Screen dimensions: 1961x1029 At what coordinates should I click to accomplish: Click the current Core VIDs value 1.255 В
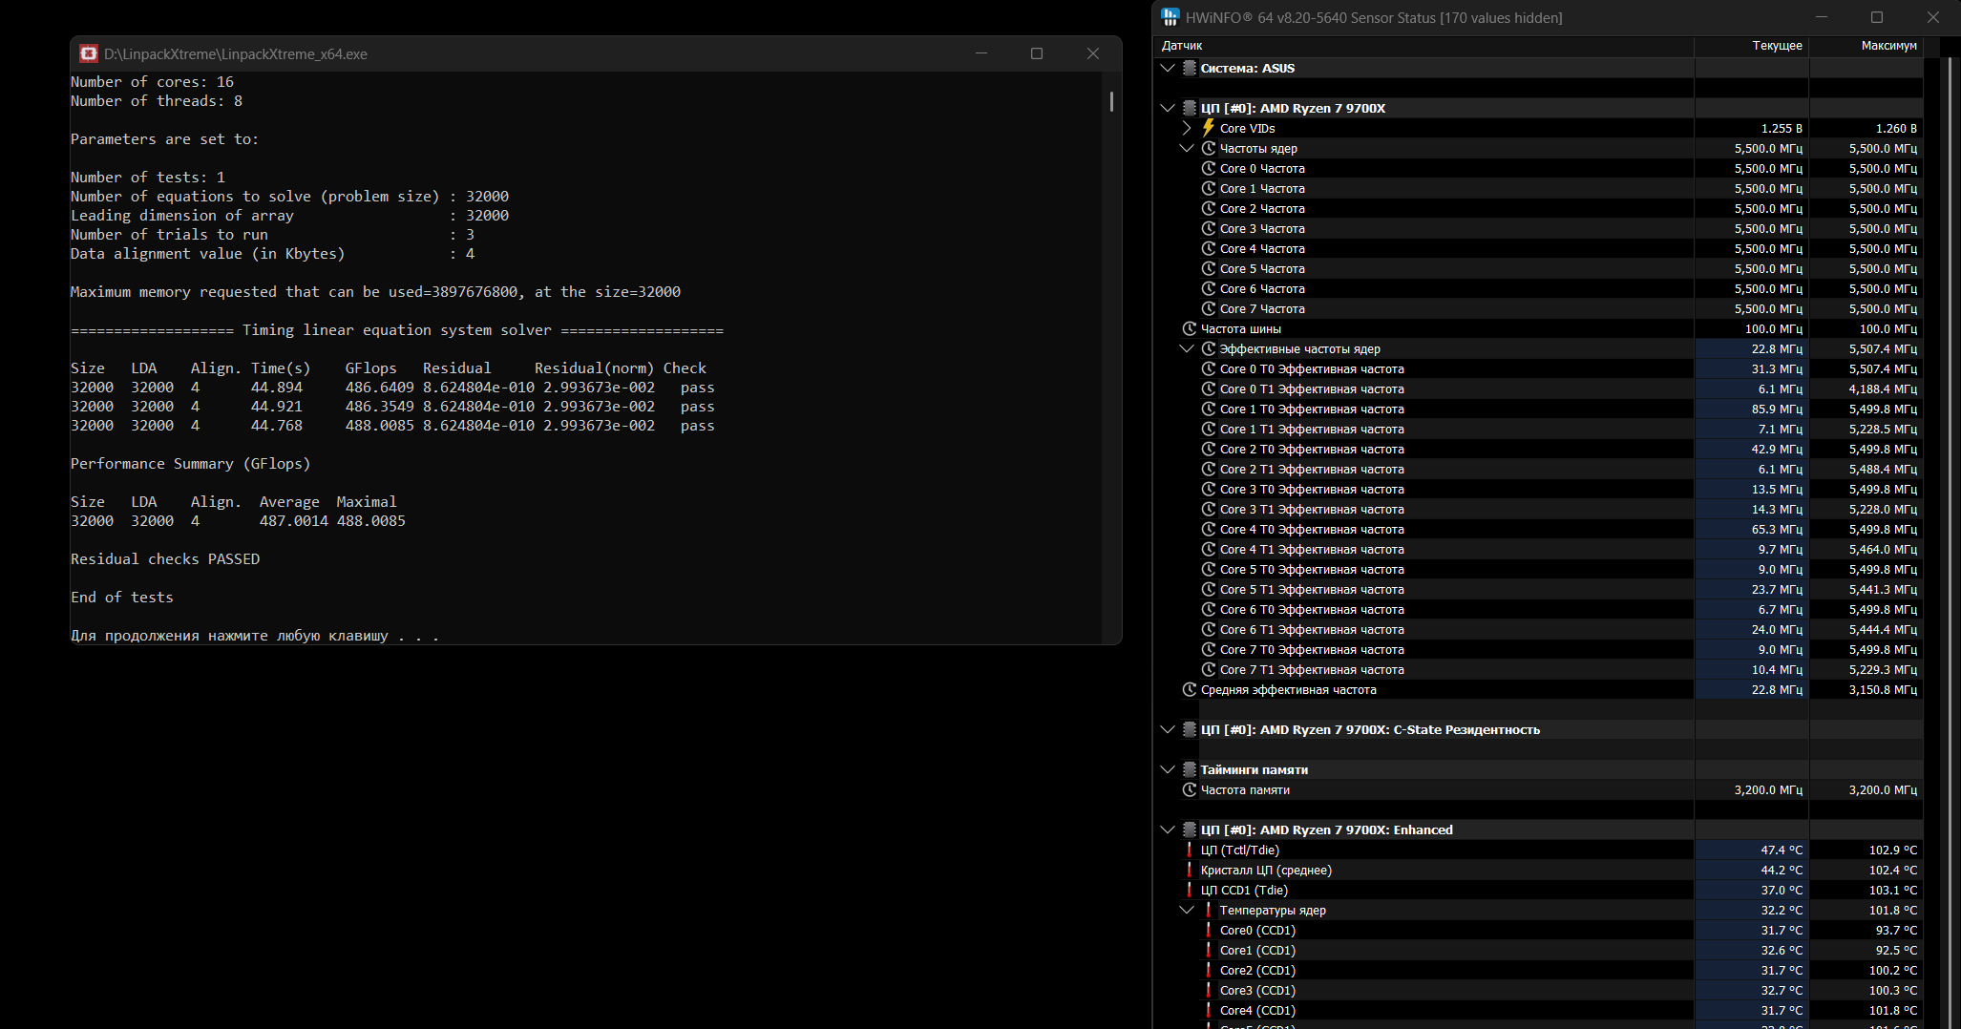pyautogui.click(x=1782, y=128)
